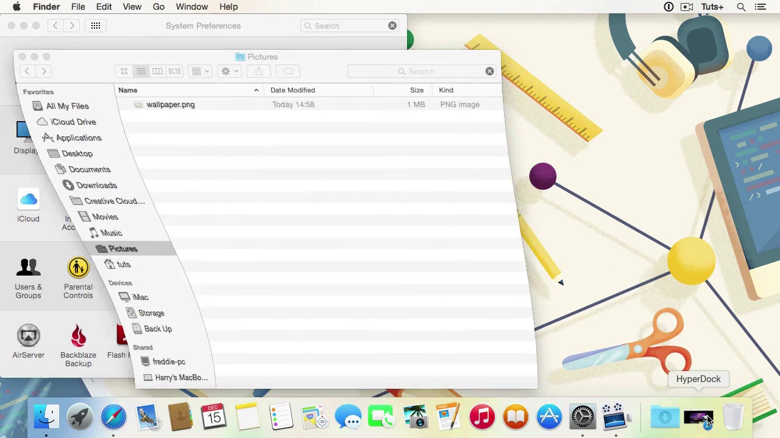780x438 pixels.
Task: Open the File menu
Action: click(78, 7)
